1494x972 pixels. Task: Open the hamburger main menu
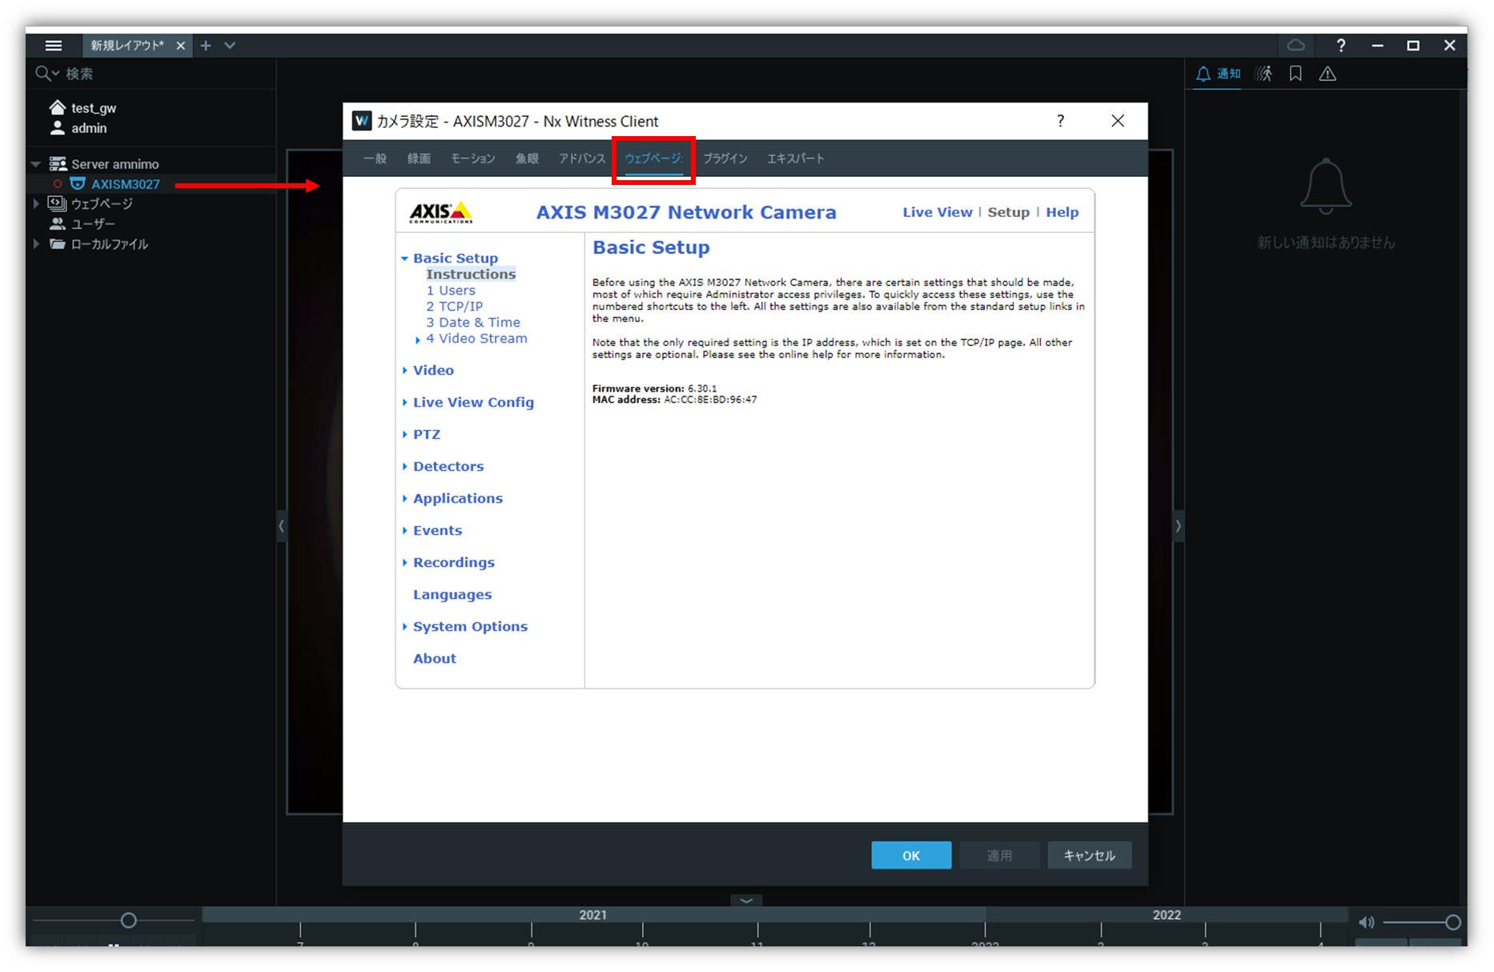[x=54, y=46]
